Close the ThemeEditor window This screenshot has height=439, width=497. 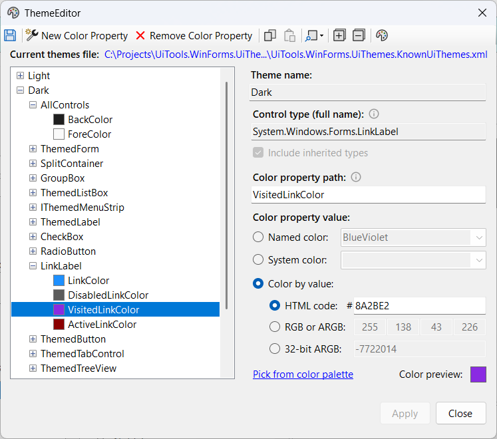(482, 13)
